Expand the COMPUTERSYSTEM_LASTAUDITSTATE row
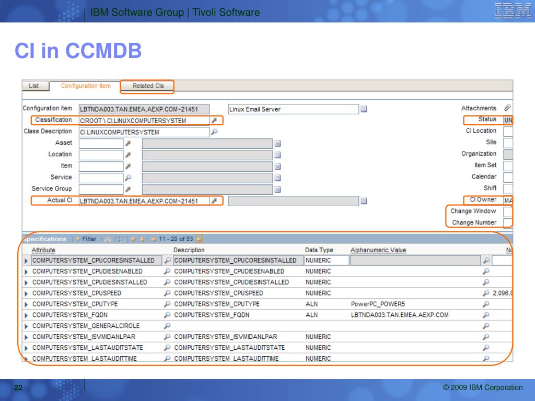 coord(26,348)
